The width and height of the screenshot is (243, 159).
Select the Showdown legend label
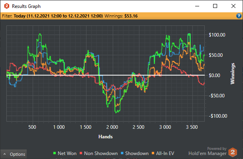tap(137, 153)
